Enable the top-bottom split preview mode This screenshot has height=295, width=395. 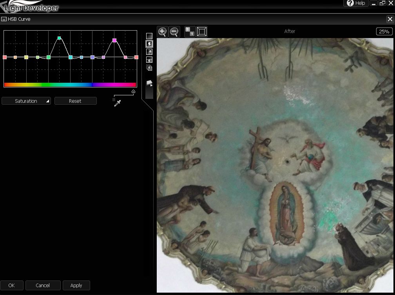pyautogui.click(x=149, y=60)
